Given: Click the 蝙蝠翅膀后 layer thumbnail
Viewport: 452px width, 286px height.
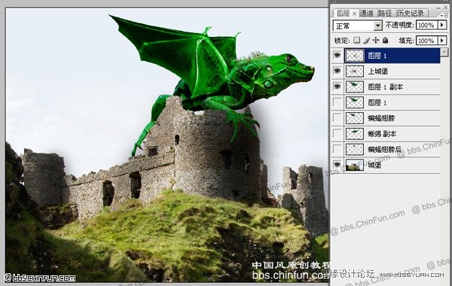Looking at the screenshot, I should coord(355,149).
